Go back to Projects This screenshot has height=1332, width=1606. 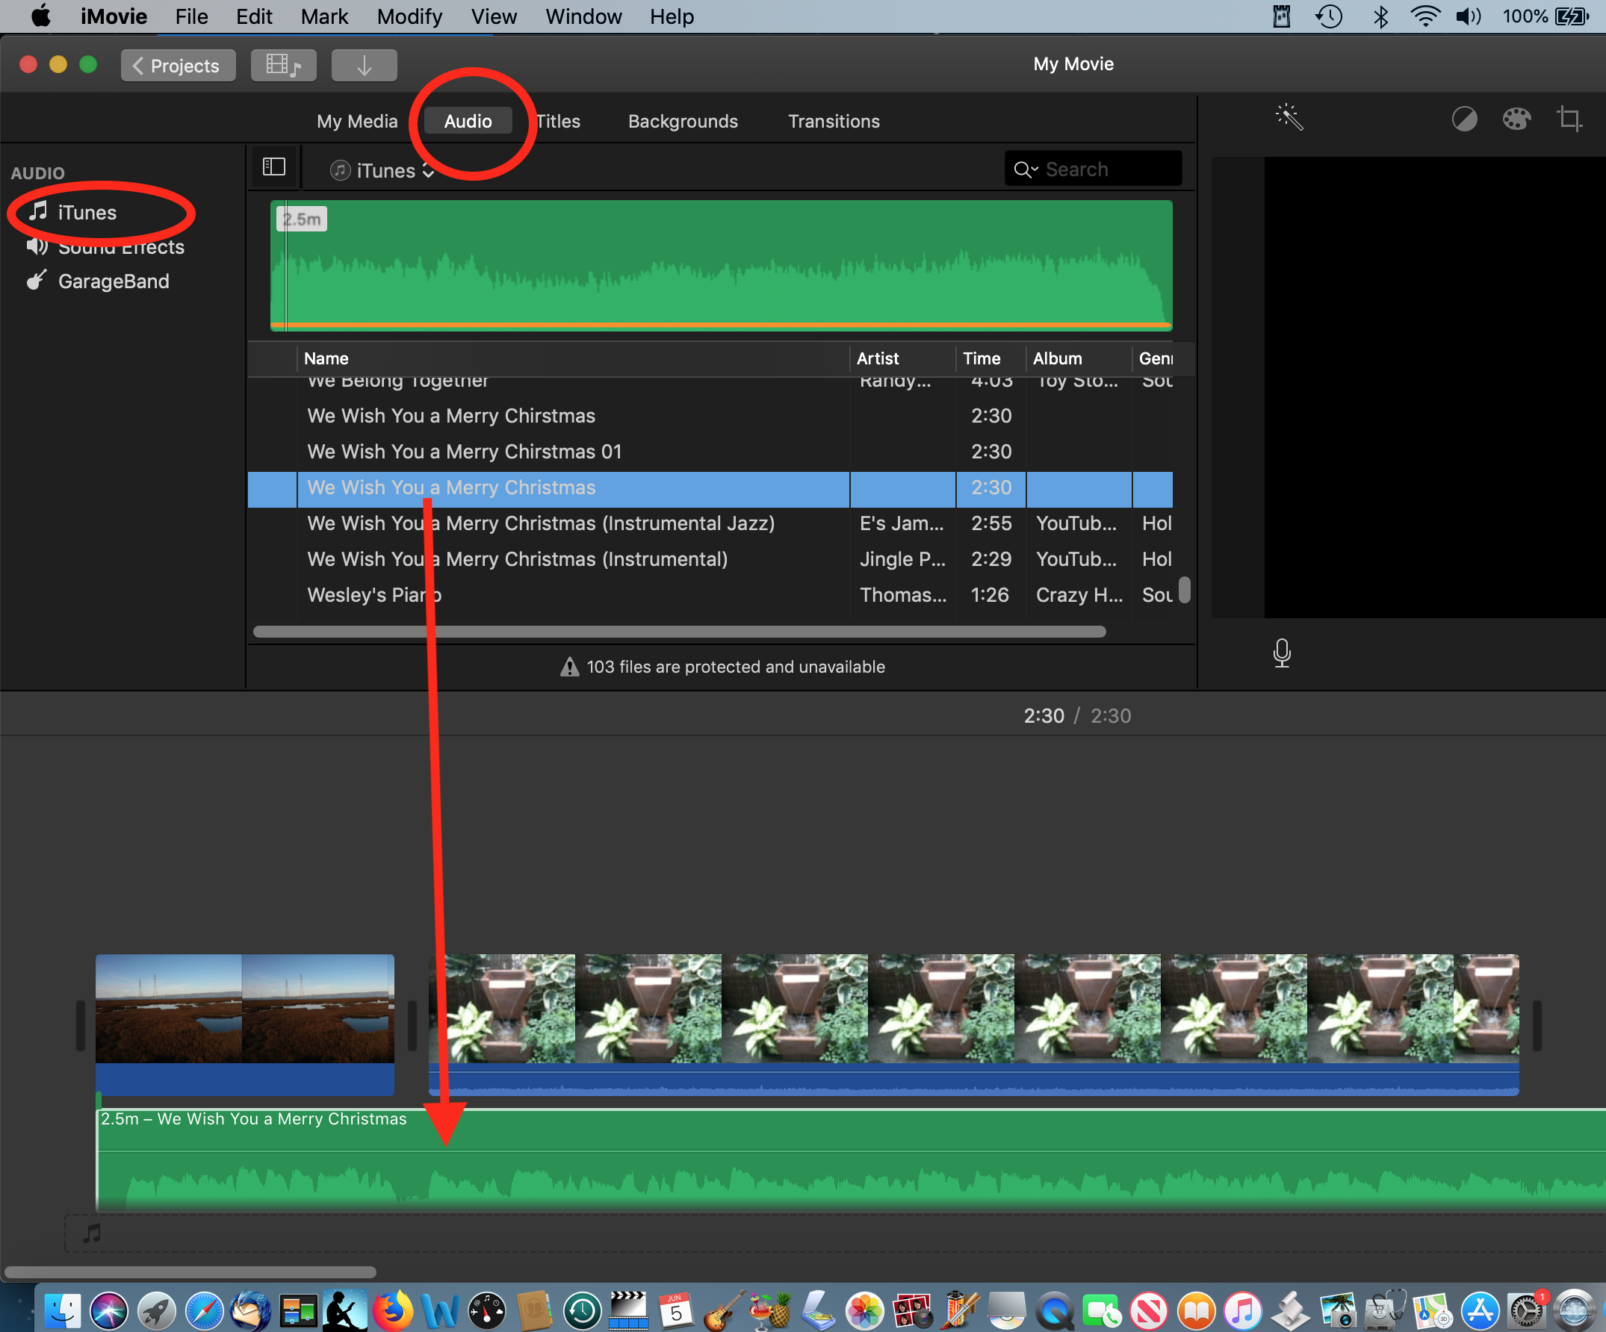click(x=178, y=66)
